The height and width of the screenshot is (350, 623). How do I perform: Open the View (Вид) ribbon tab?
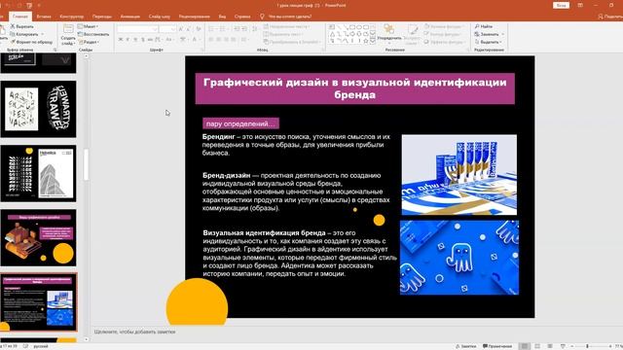click(222, 17)
